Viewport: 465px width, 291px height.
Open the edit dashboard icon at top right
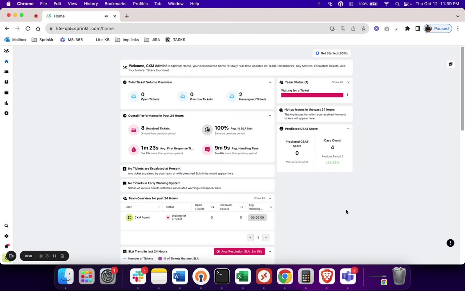(x=450, y=64)
